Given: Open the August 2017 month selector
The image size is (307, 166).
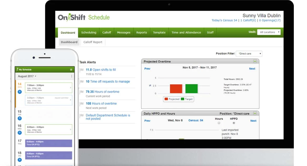Looking at the screenshot, I should (27, 76).
